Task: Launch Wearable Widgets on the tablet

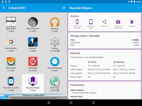Action: tap(91, 24)
